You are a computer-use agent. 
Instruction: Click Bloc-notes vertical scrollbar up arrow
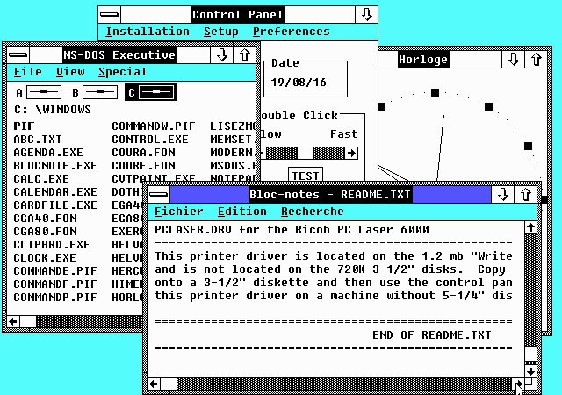(530, 227)
